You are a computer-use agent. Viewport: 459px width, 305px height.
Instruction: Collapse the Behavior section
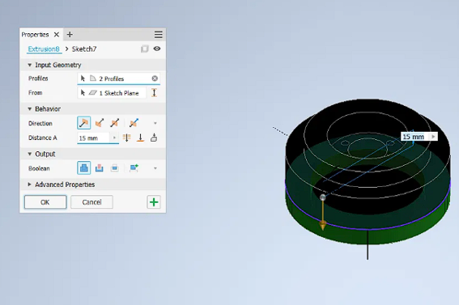pos(30,108)
